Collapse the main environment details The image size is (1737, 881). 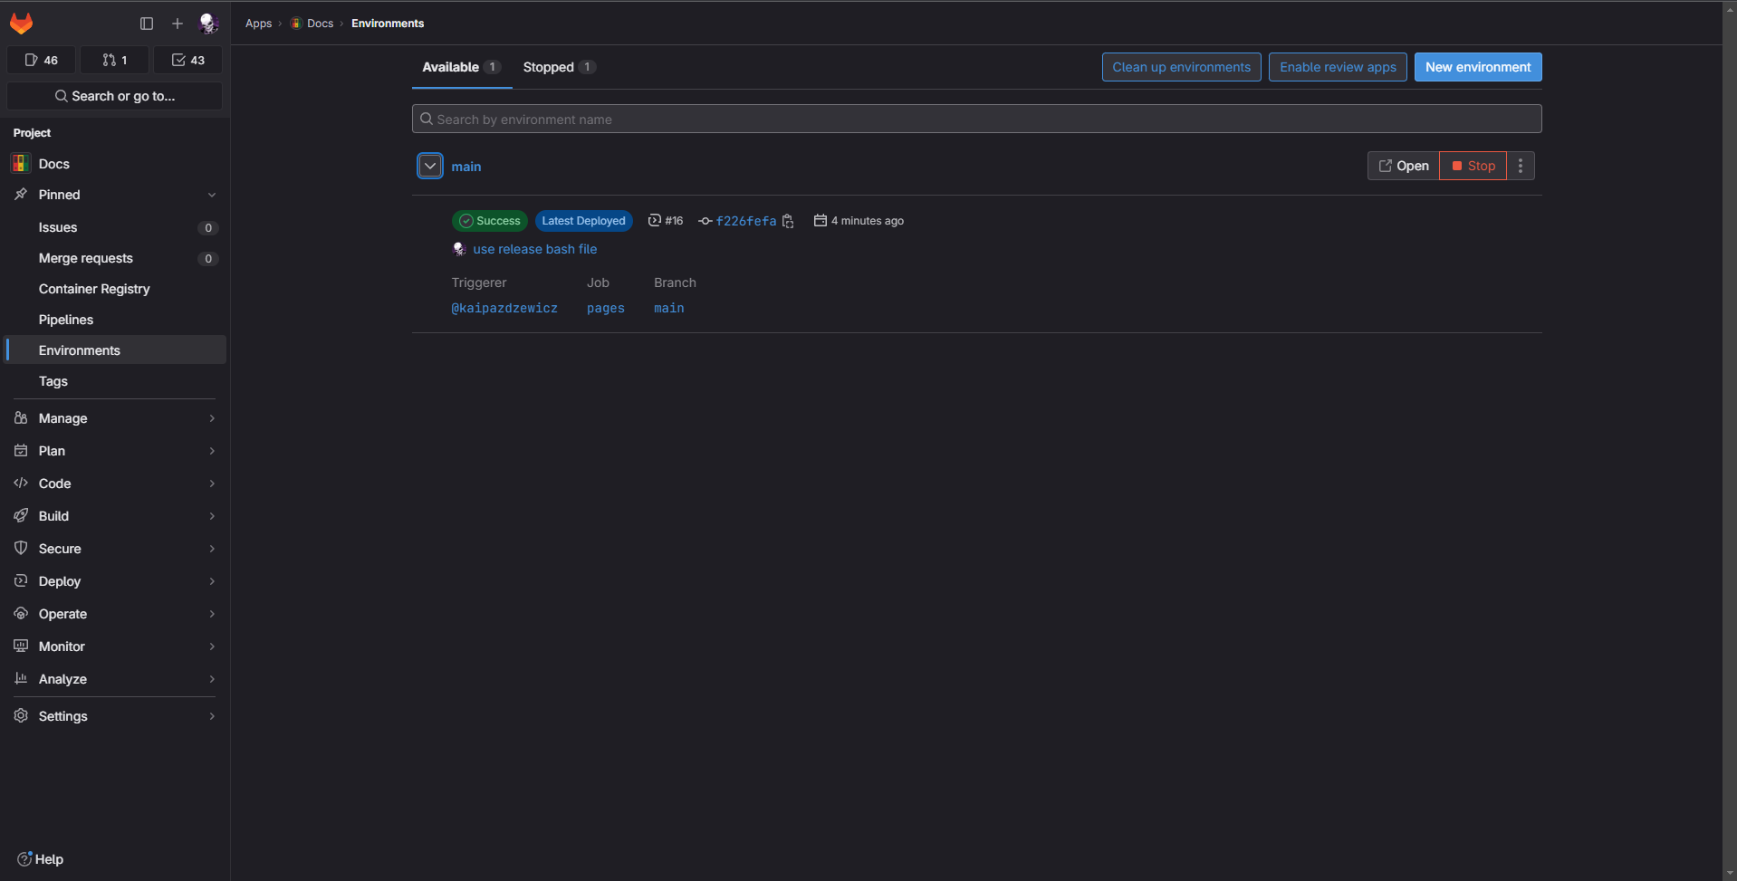click(430, 167)
